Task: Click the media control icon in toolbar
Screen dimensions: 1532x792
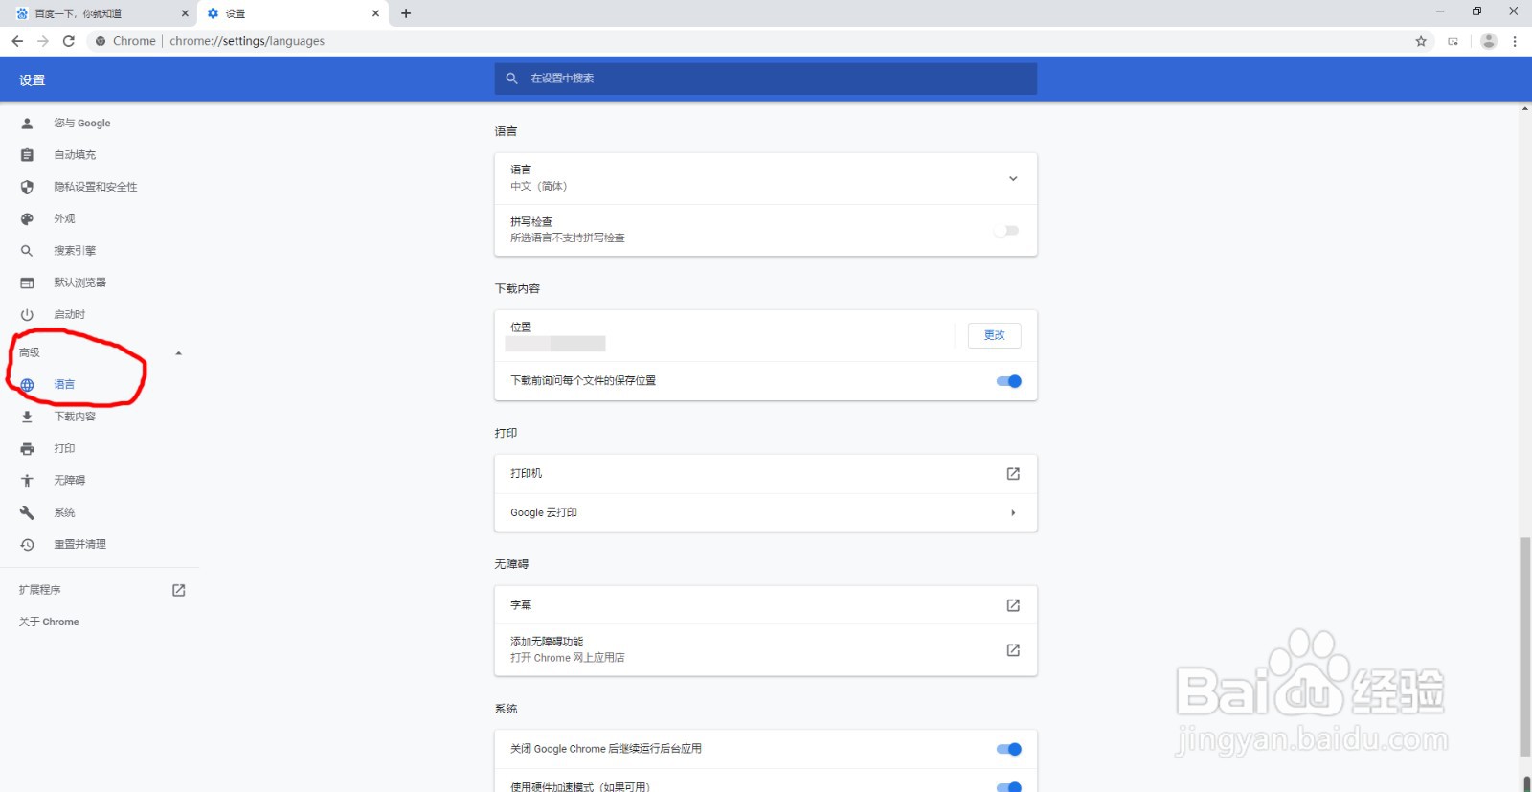Action: pyautogui.click(x=1453, y=41)
